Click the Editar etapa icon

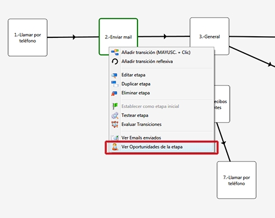(114, 75)
